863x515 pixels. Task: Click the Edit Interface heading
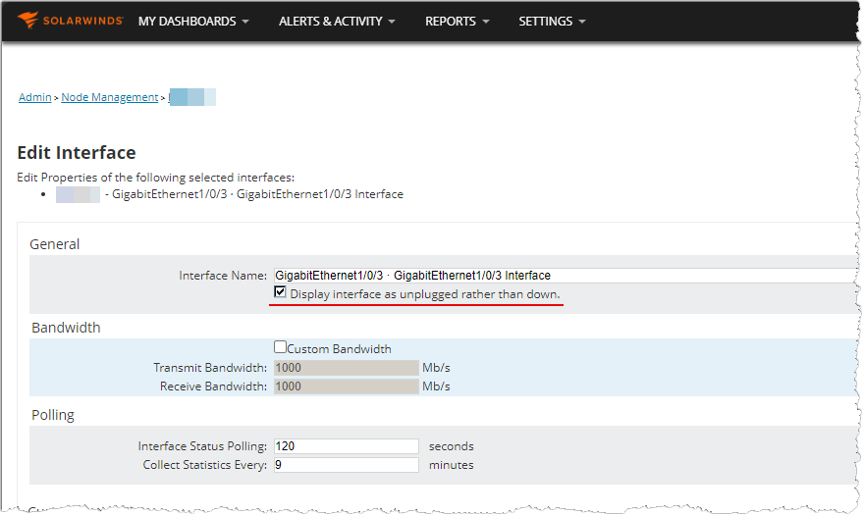point(77,152)
